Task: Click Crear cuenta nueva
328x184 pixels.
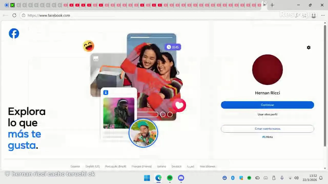Action: click(x=267, y=129)
